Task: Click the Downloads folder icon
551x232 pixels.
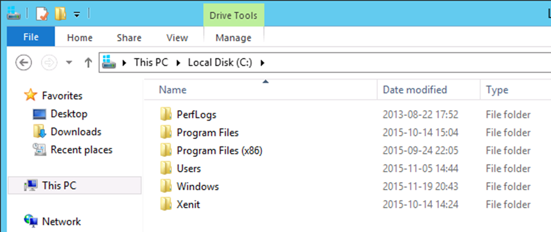Action: pyautogui.click(x=40, y=131)
